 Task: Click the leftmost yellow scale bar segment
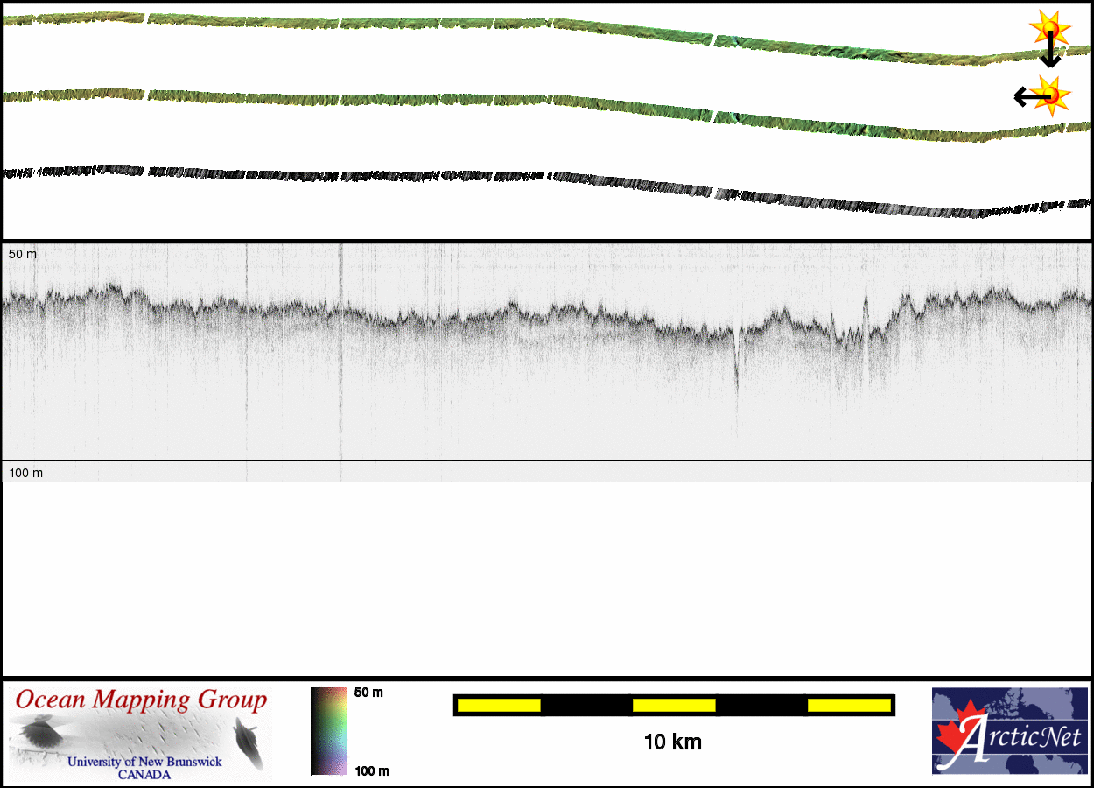tap(498, 705)
